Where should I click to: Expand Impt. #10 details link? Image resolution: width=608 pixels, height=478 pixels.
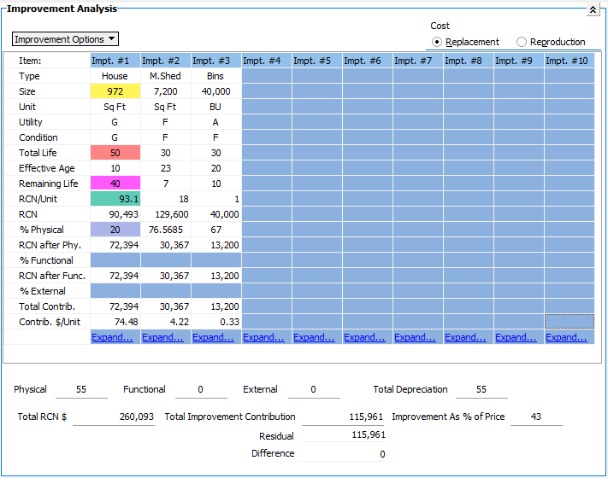tap(566, 337)
